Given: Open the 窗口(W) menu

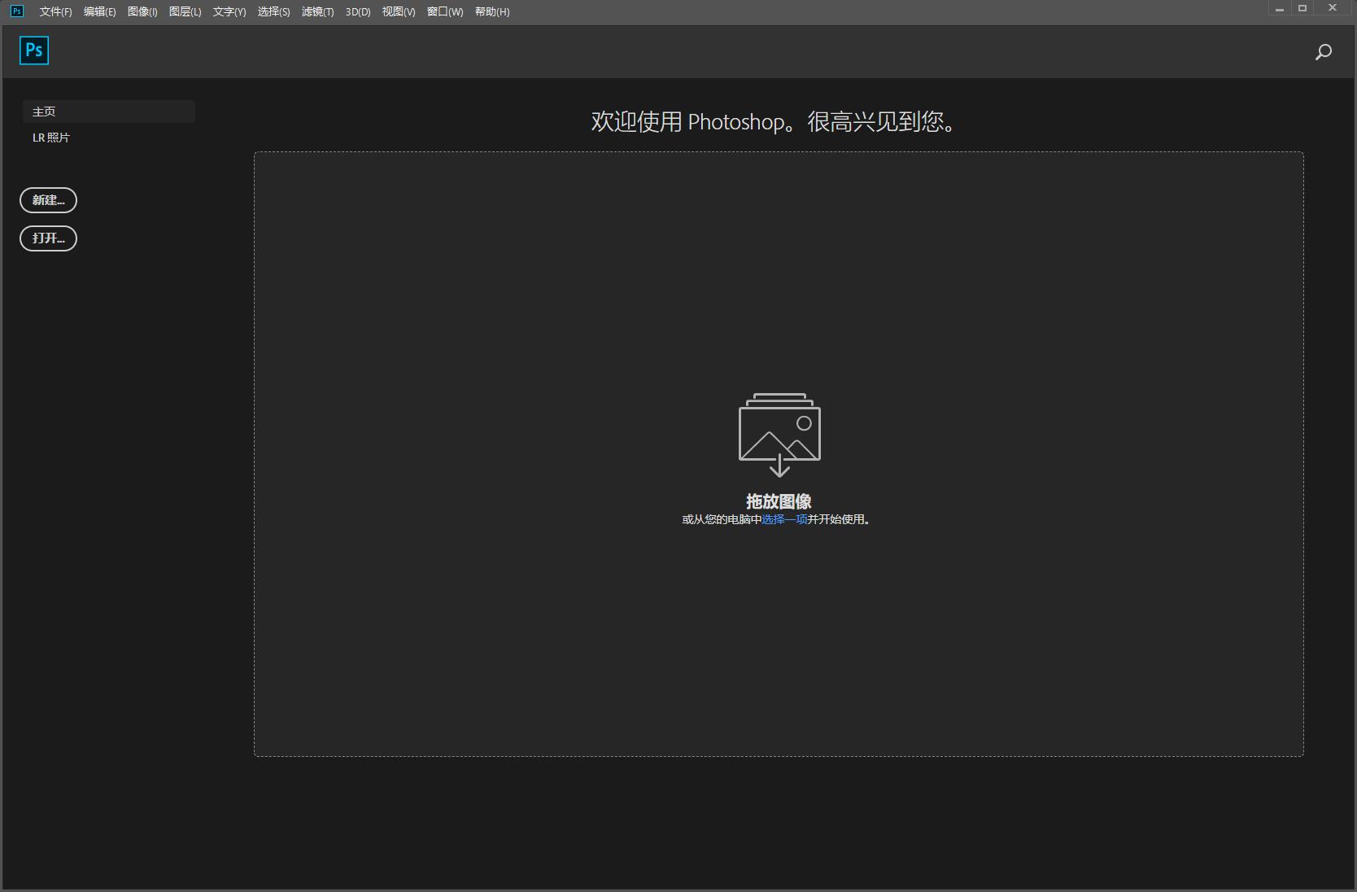Looking at the screenshot, I should (445, 11).
